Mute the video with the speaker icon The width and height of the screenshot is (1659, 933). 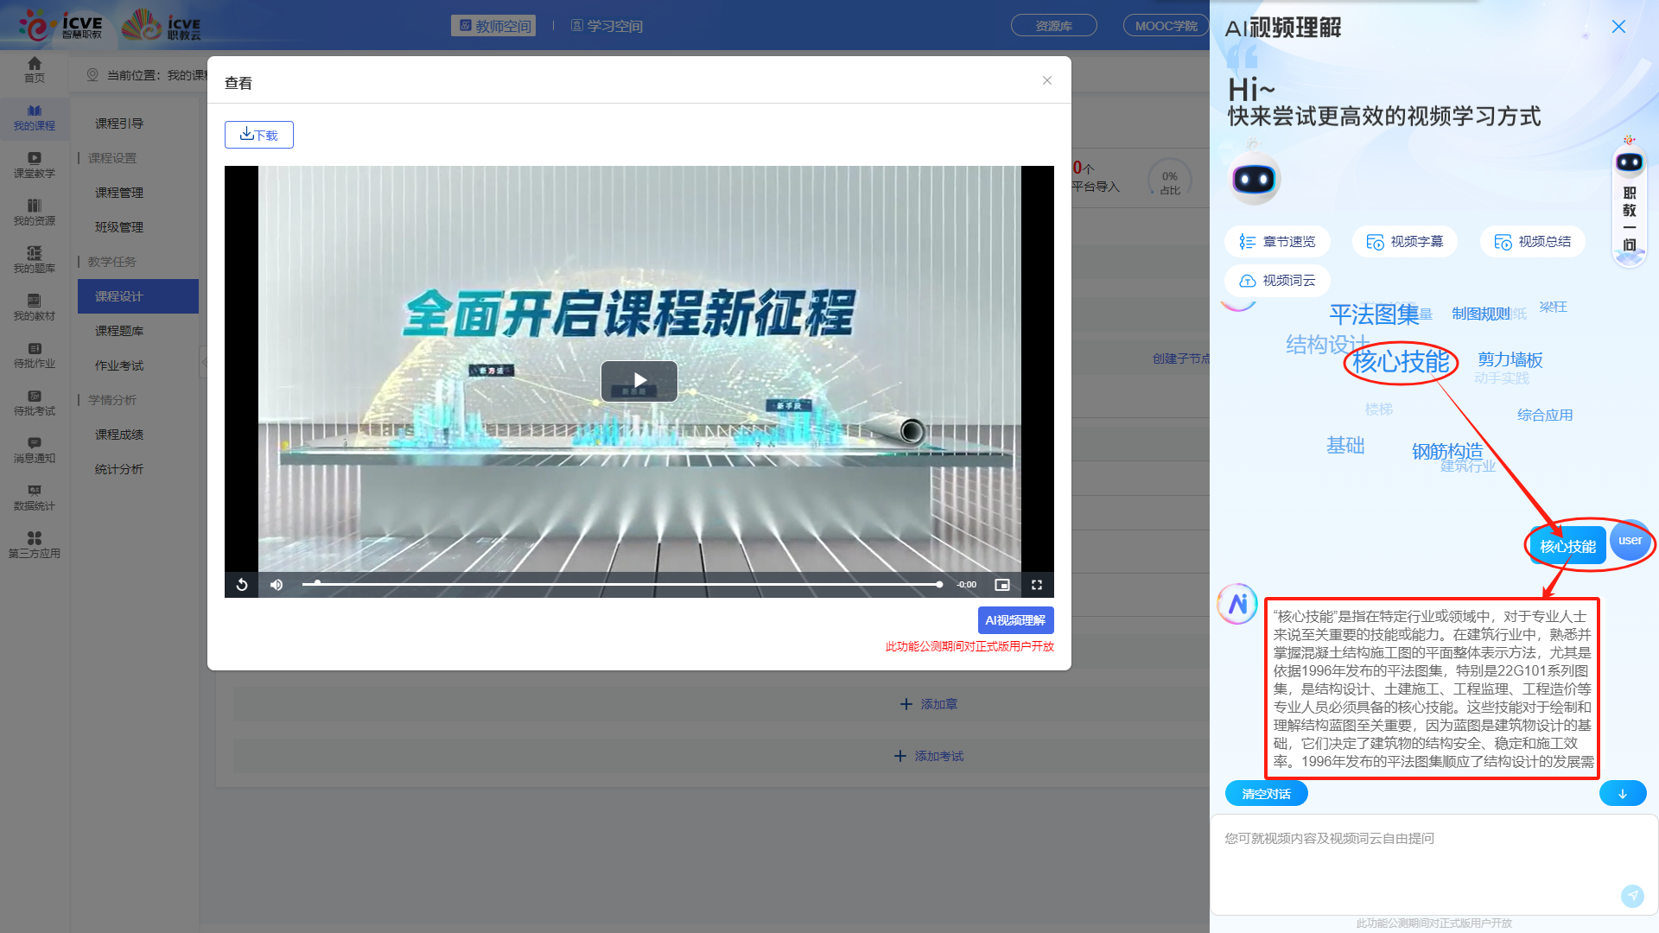[x=276, y=585]
